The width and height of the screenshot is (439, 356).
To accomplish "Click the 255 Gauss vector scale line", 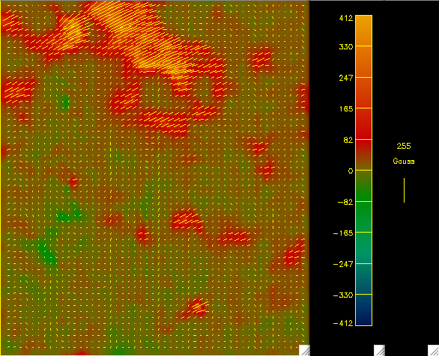I will (404, 190).
